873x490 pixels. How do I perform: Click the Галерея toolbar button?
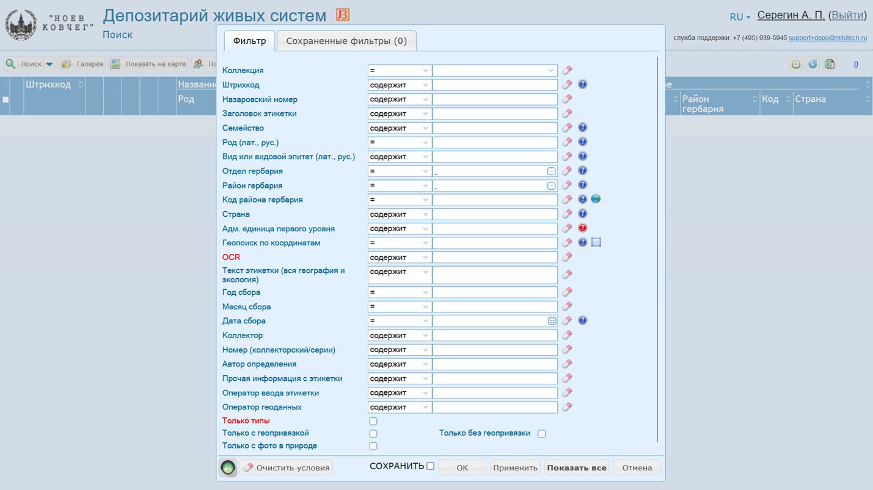point(82,64)
